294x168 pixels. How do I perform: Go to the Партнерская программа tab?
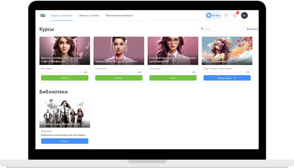[119, 15]
